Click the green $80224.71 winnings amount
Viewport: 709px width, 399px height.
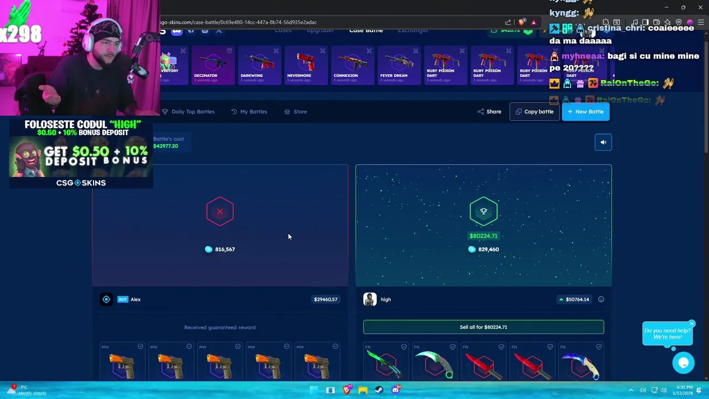tap(484, 236)
